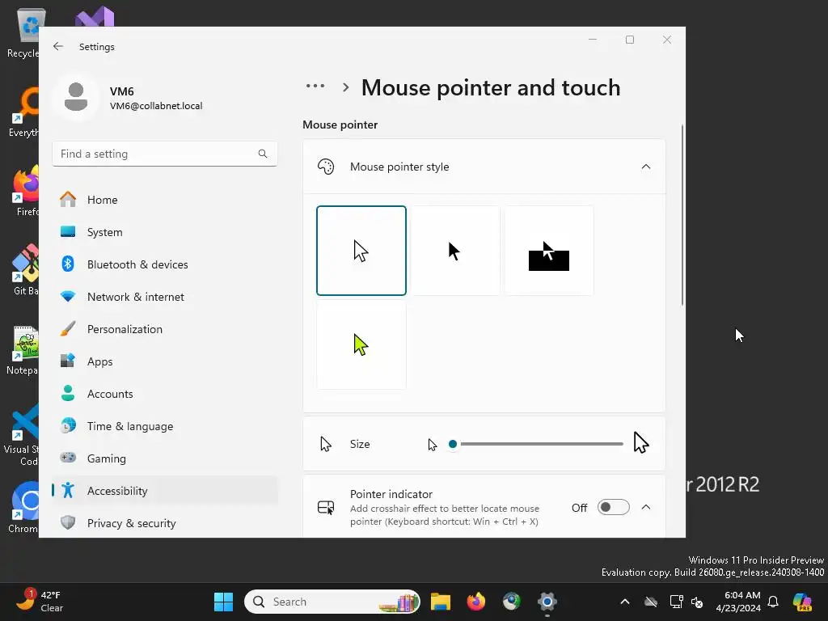
Task: Open Copilot preview in the taskbar
Action: pyautogui.click(x=802, y=602)
